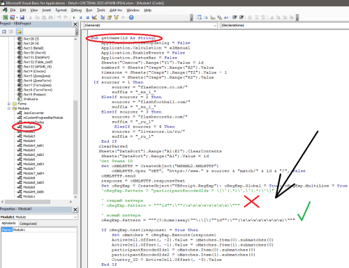The width and height of the screenshot is (349, 268).
Task: Click the 'oRegExp.Pattern' new pattern code line
Action: [198, 220]
